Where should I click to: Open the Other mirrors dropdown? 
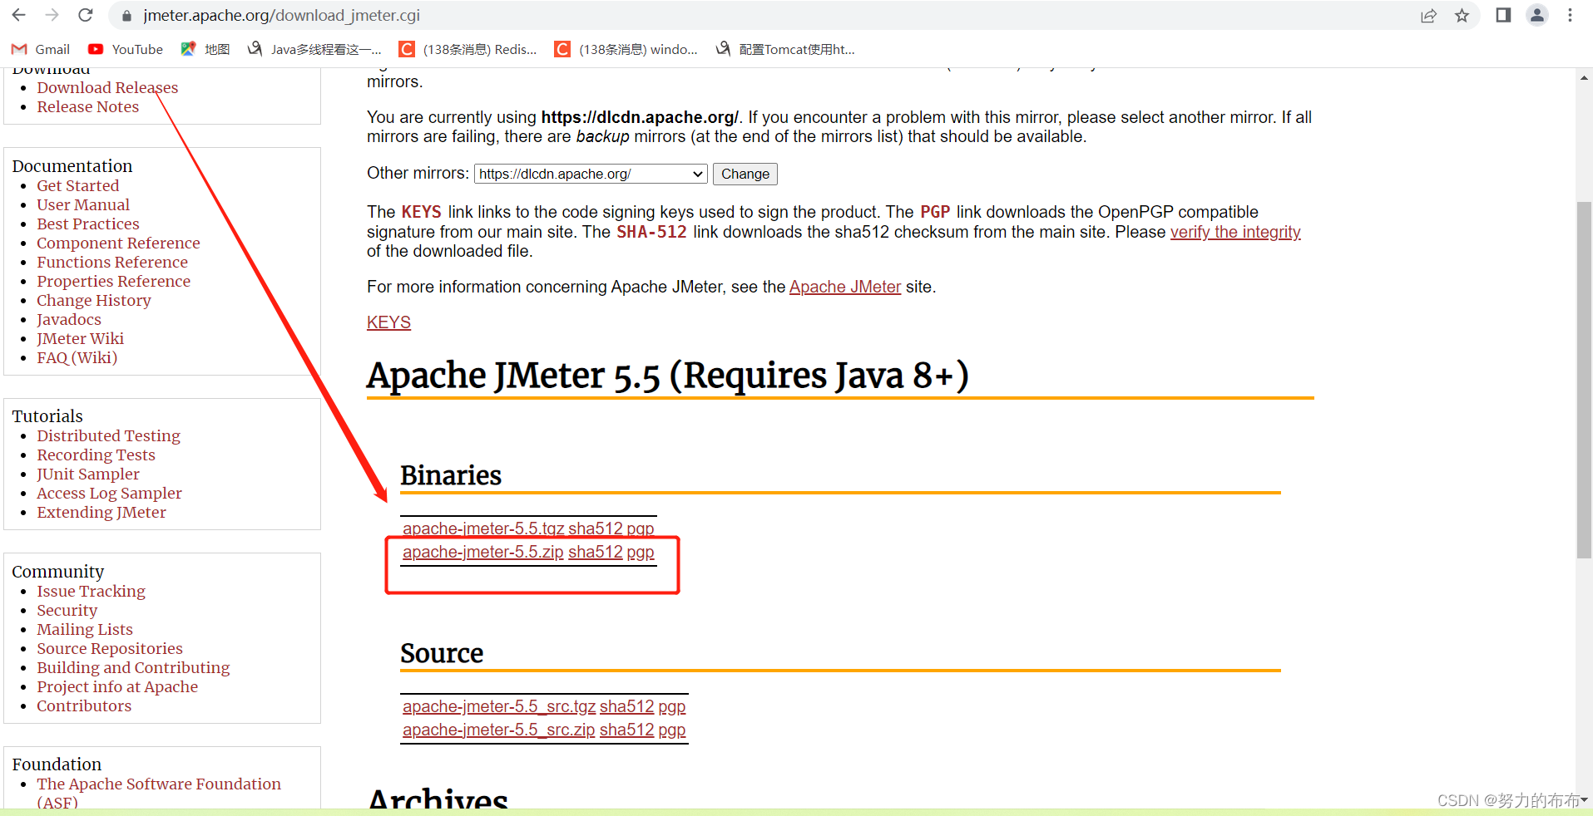tap(591, 174)
